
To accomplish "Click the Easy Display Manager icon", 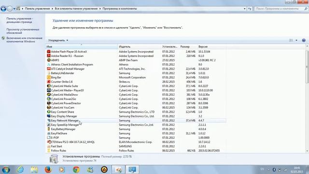I will [x=49, y=116].
